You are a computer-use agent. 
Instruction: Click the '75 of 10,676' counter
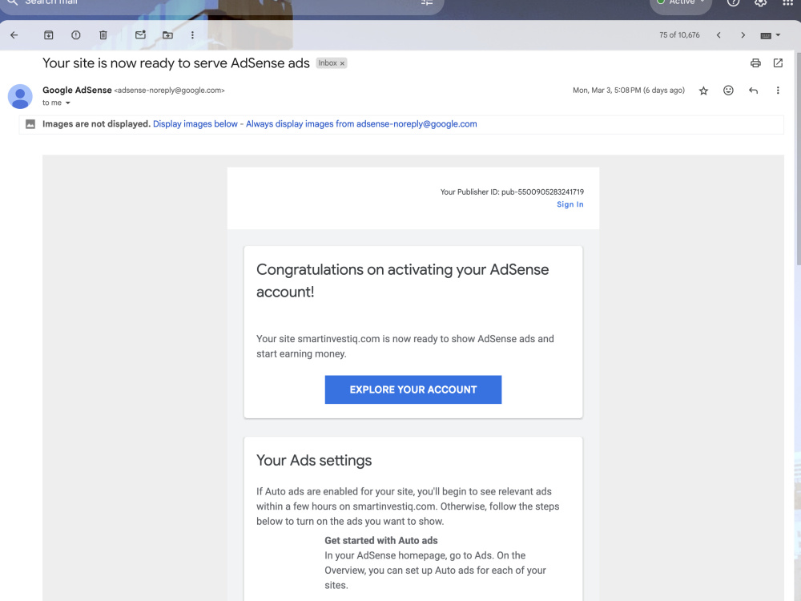(x=679, y=35)
